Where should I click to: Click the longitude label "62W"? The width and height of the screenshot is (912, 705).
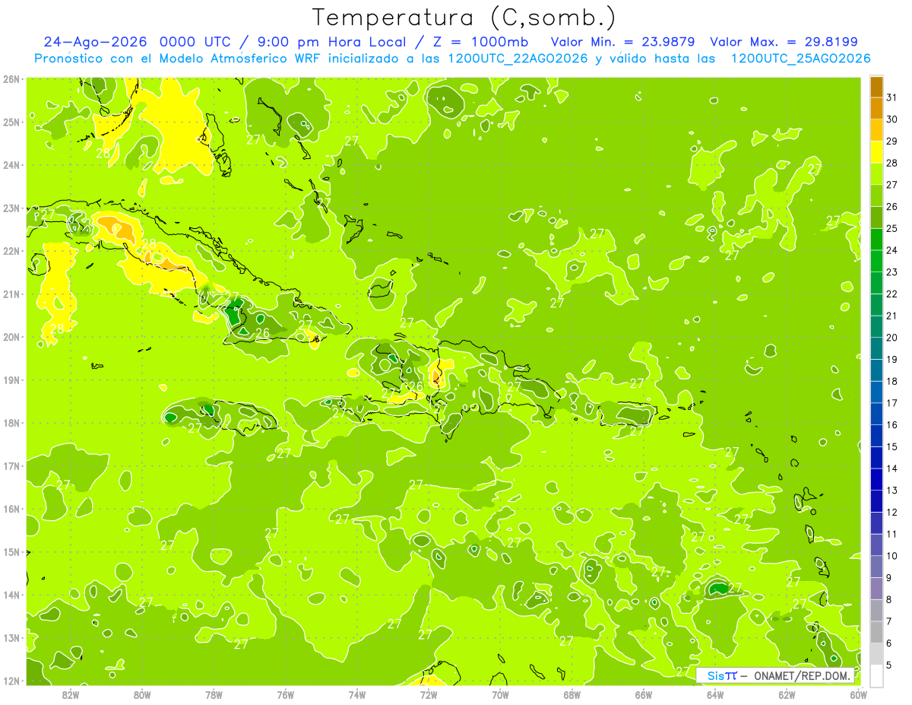point(787,694)
